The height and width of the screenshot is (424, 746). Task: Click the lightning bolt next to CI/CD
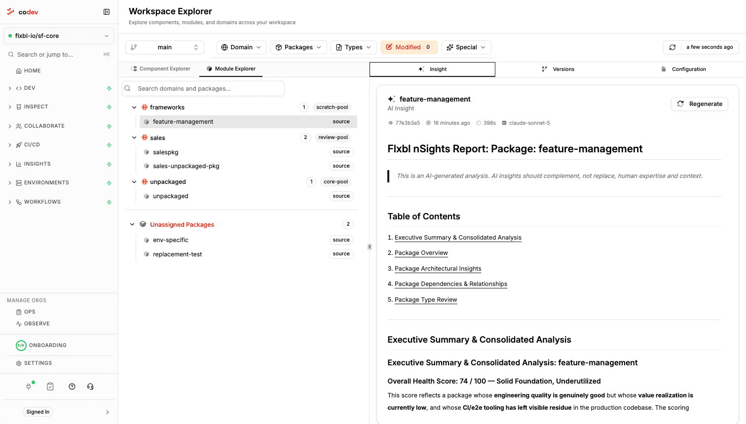[x=109, y=145]
